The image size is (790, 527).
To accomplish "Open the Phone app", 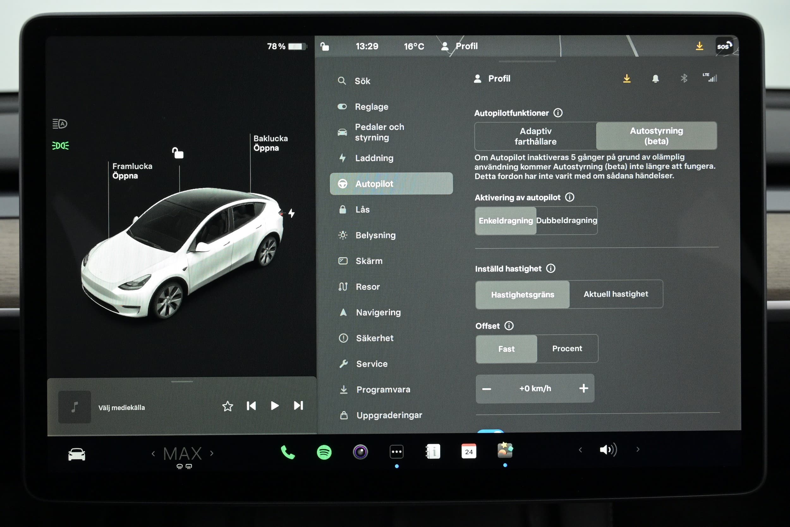I will 288,452.
